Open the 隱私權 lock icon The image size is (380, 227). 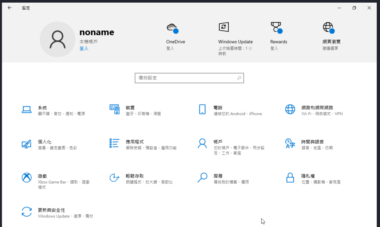(x=290, y=178)
